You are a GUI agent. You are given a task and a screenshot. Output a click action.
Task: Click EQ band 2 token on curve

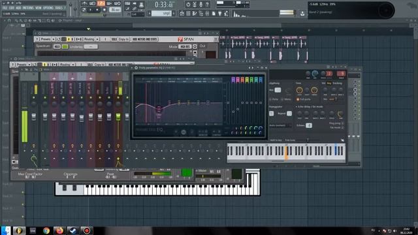pyautogui.click(x=159, y=108)
